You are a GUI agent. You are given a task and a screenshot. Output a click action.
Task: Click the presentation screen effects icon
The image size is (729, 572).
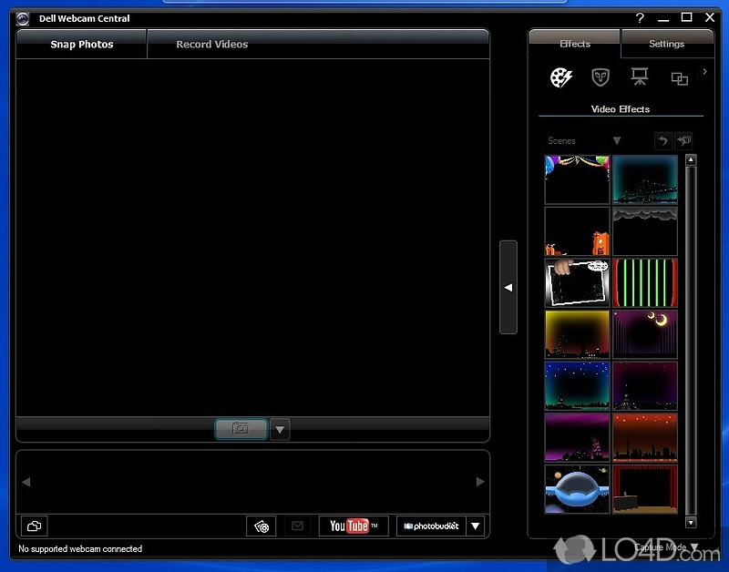click(640, 77)
